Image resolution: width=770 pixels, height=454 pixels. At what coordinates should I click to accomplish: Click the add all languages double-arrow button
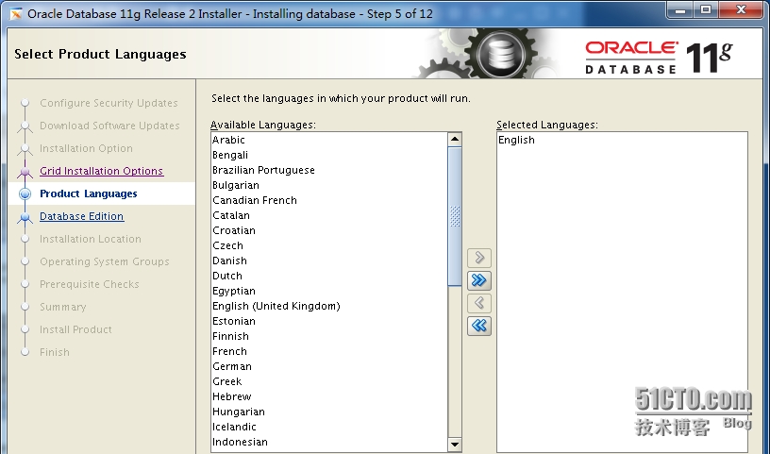pos(479,280)
